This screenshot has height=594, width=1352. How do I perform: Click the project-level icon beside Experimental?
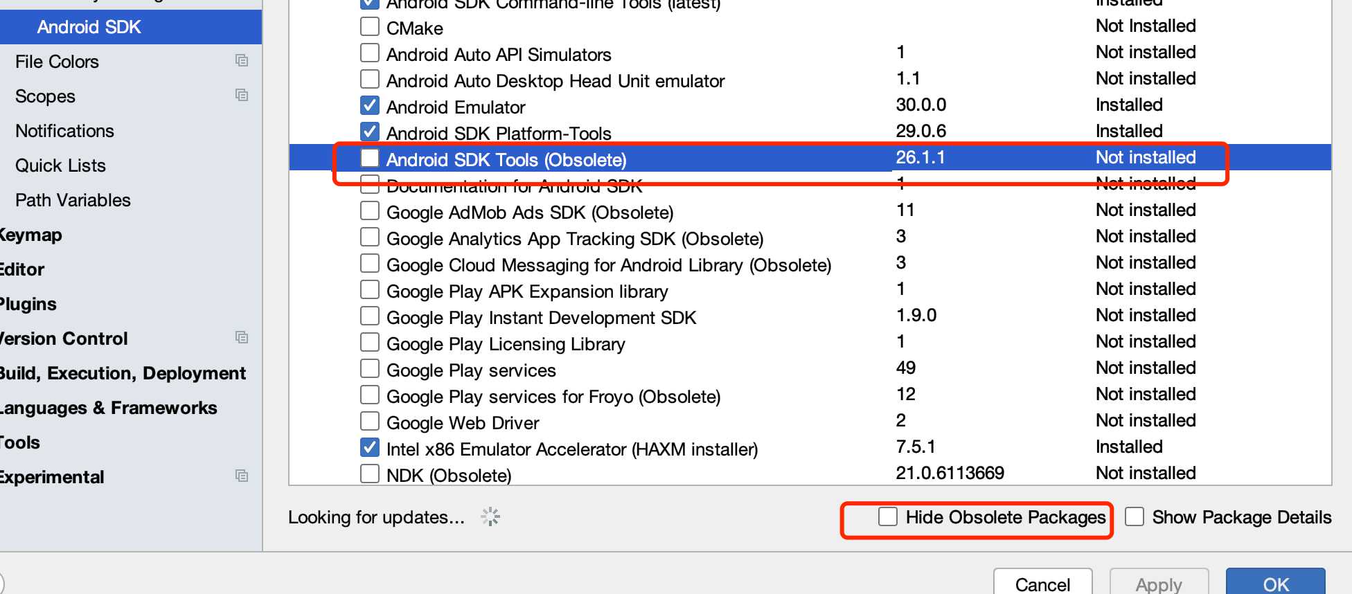[x=242, y=476]
